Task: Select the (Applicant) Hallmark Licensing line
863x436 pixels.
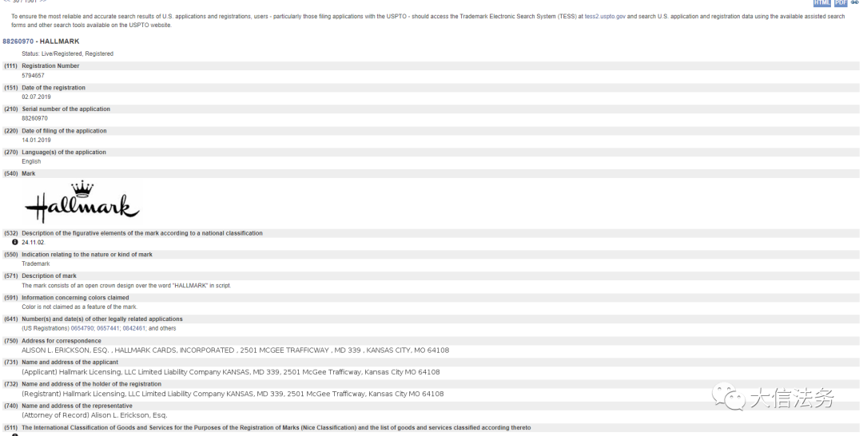Action: (231, 372)
